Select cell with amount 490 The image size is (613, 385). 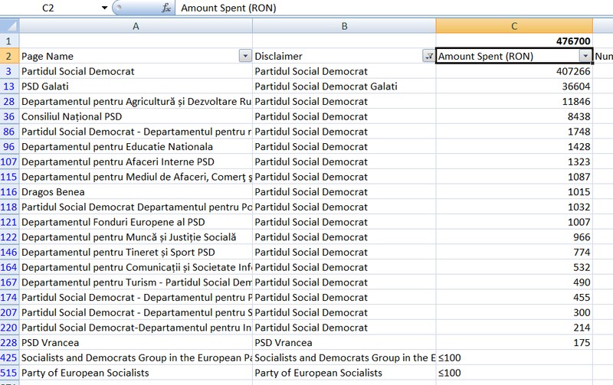click(514, 282)
